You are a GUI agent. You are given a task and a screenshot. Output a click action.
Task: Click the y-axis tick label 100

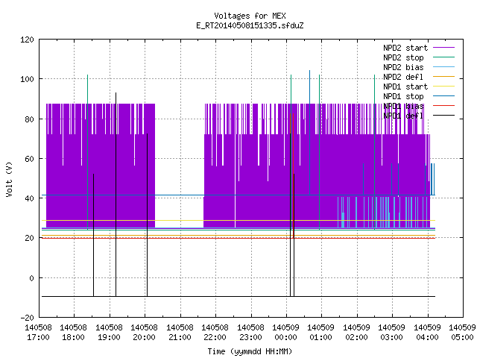pyautogui.click(x=27, y=80)
